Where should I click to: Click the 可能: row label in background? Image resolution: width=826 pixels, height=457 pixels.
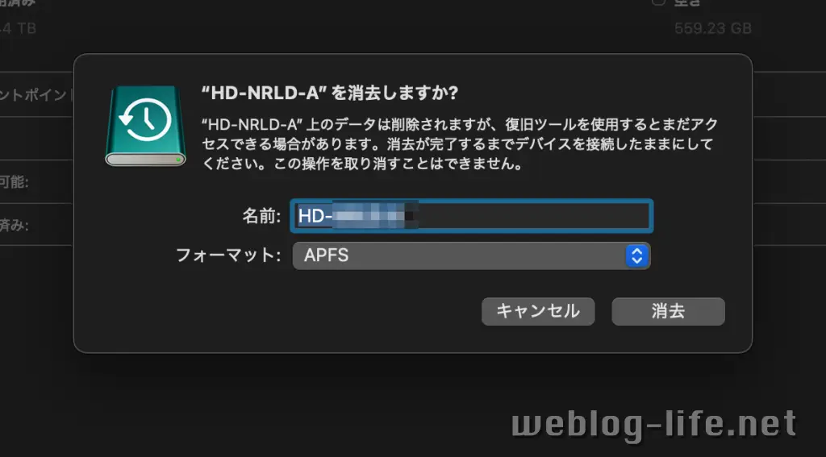[x=15, y=182]
